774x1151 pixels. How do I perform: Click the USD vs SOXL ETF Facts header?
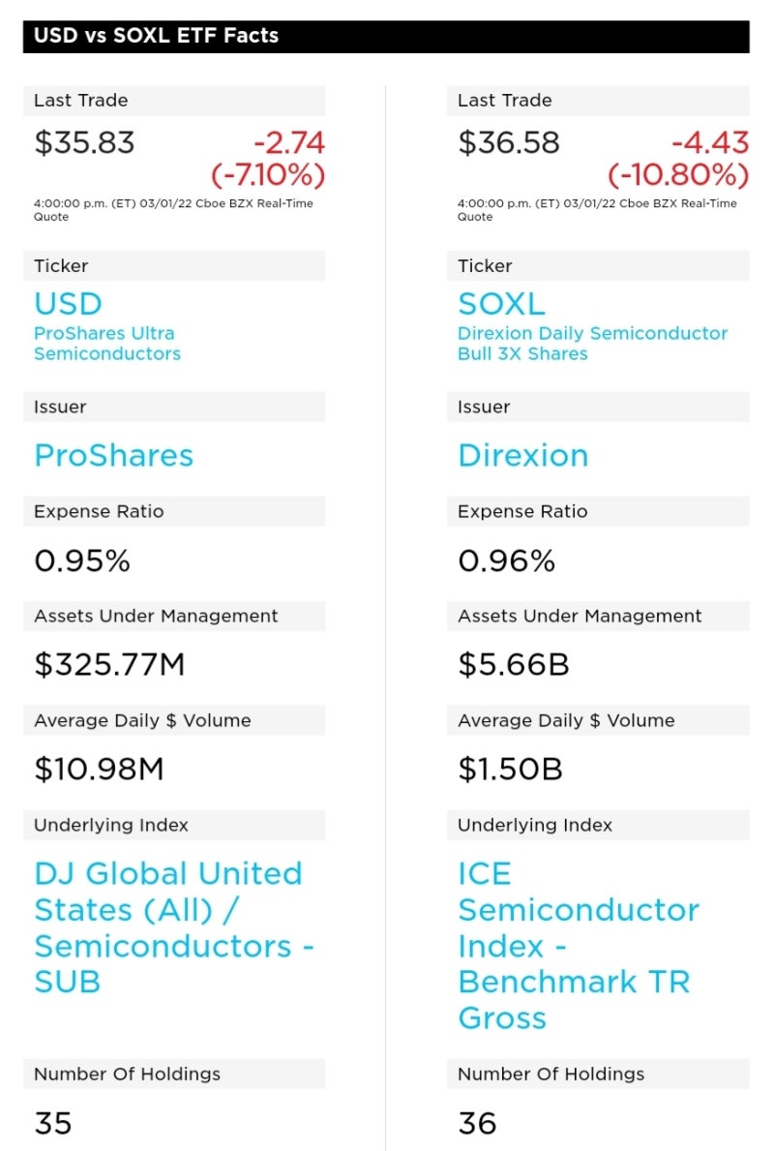(x=156, y=36)
